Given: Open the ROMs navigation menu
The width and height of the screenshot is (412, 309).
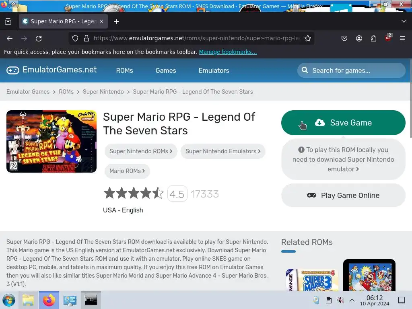Looking at the screenshot, I should tap(125, 70).
